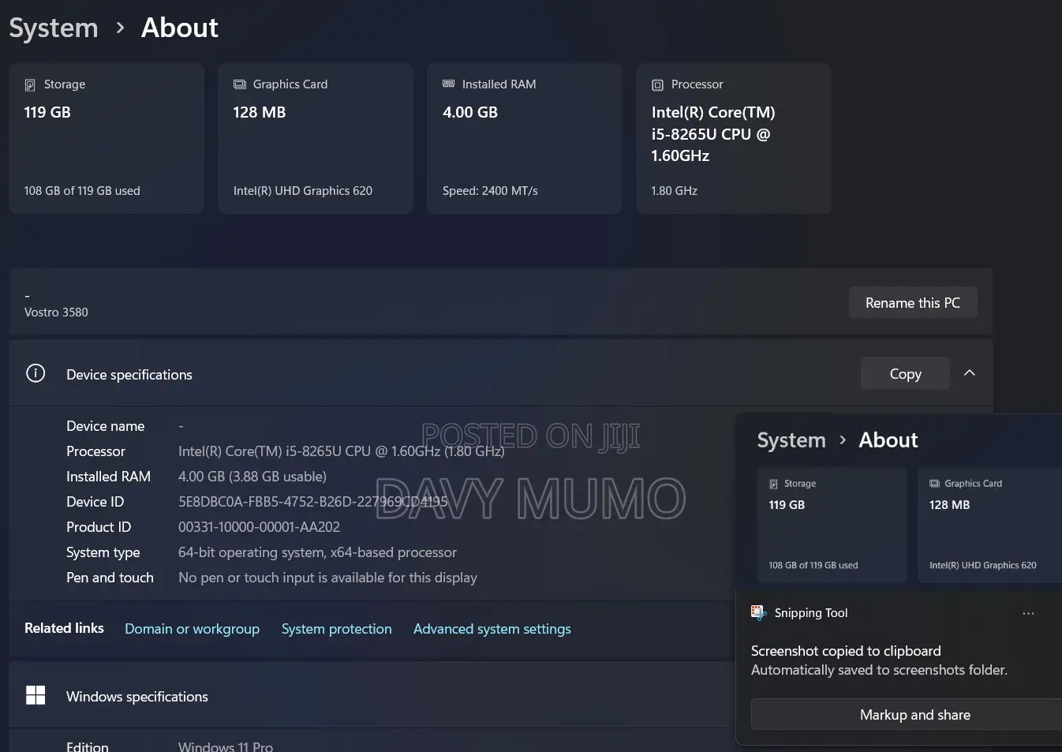The height and width of the screenshot is (752, 1062).
Task: Click the Edition label under Windows specifications
Action: click(x=88, y=746)
